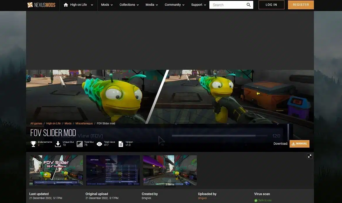342x203 pixels.
Task: Click the unique downloads arrow icon
Action: (x=58, y=144)
